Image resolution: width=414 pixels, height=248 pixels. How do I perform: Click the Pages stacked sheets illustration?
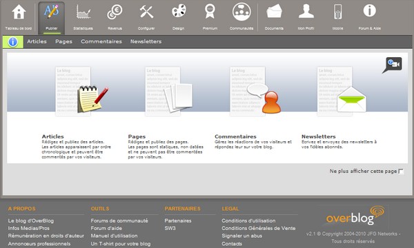(178, 98)
